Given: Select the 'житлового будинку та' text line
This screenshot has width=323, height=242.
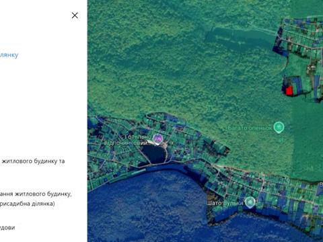Looking at the screenshot, I should [x=33, y=161].
